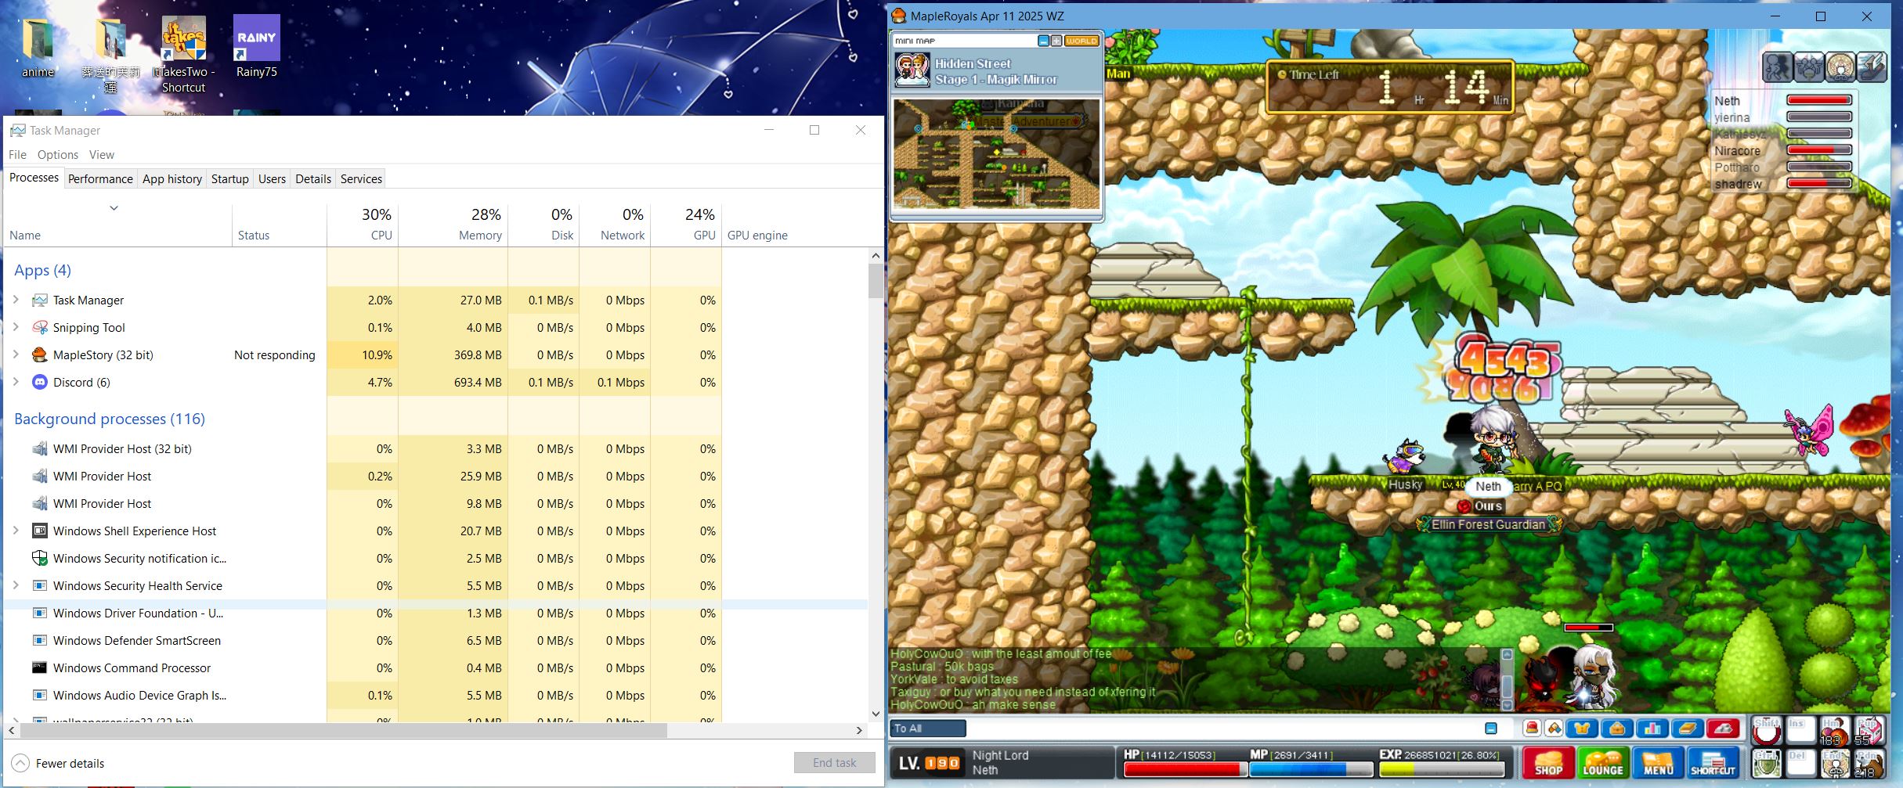
Task: Open the green LOUNGE button
Action: coord(1602,763)
